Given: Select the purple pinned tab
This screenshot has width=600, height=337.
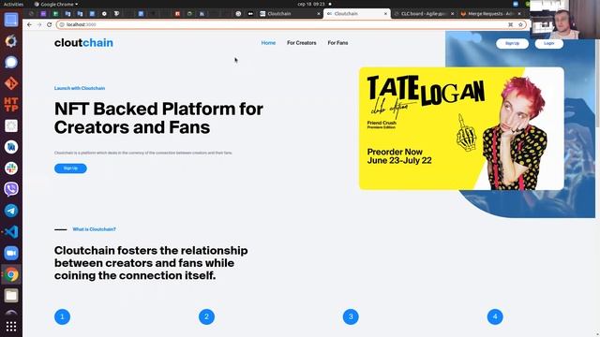Looking at the screenshot, I should 43,14.
